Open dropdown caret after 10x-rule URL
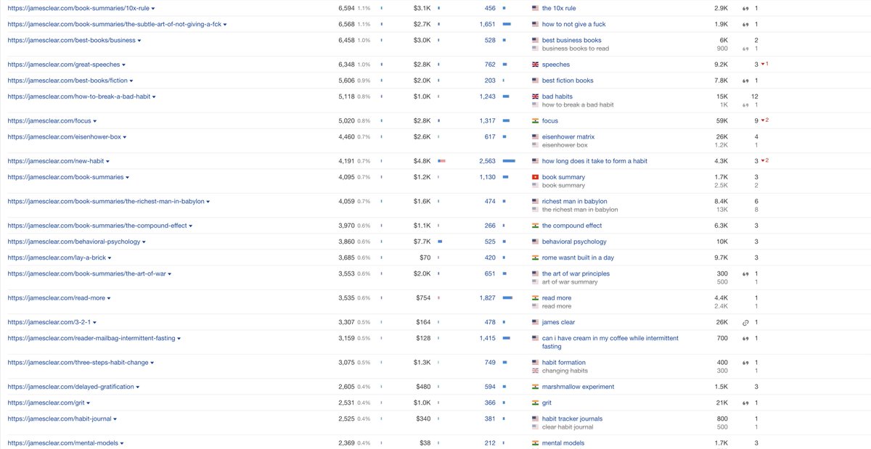871x449 pixels. pos(153,9)
